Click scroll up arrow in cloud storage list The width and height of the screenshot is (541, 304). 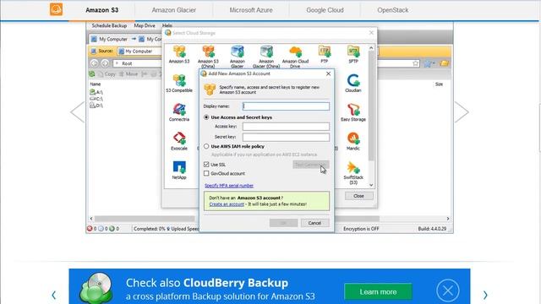[371, 47]
